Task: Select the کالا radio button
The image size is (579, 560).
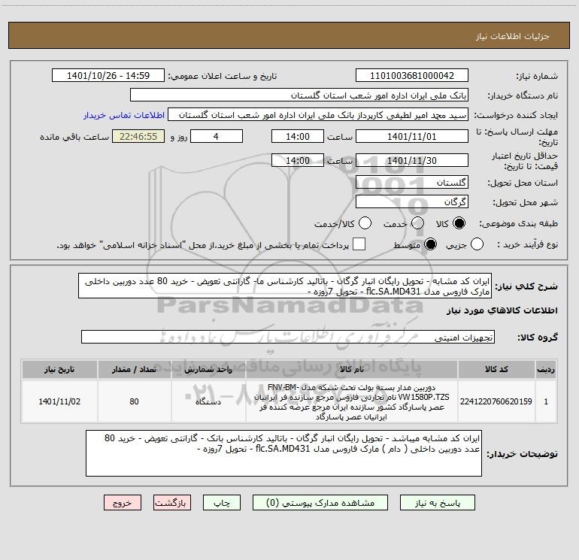Action: click(x=459, y=223)
